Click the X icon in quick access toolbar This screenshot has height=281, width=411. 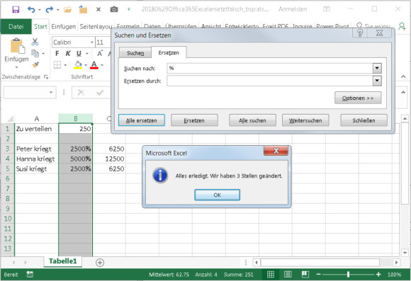tap(98, 9)
